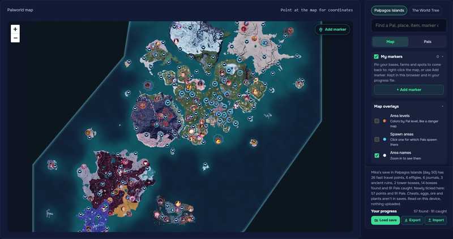Click the orange Area levels color dot

click(384, 121)
